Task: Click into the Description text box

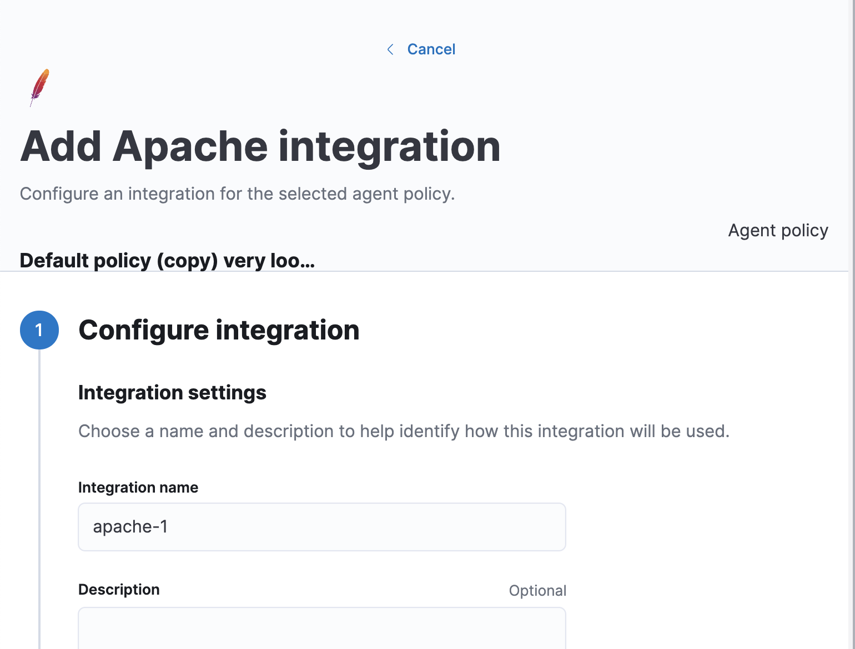Action: click(322, 628)
